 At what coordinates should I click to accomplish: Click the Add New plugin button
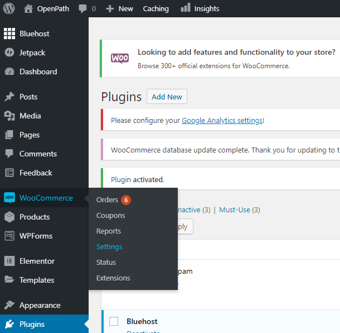(x=167, y=97)
